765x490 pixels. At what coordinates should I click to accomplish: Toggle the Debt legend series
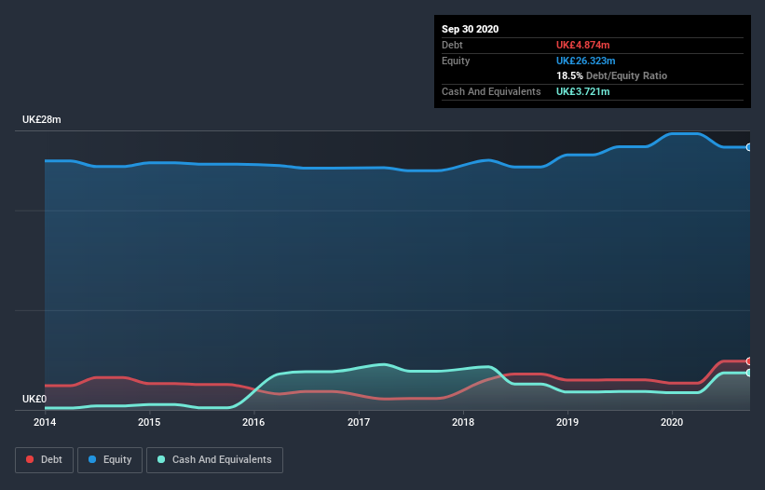tap(44, 460)
